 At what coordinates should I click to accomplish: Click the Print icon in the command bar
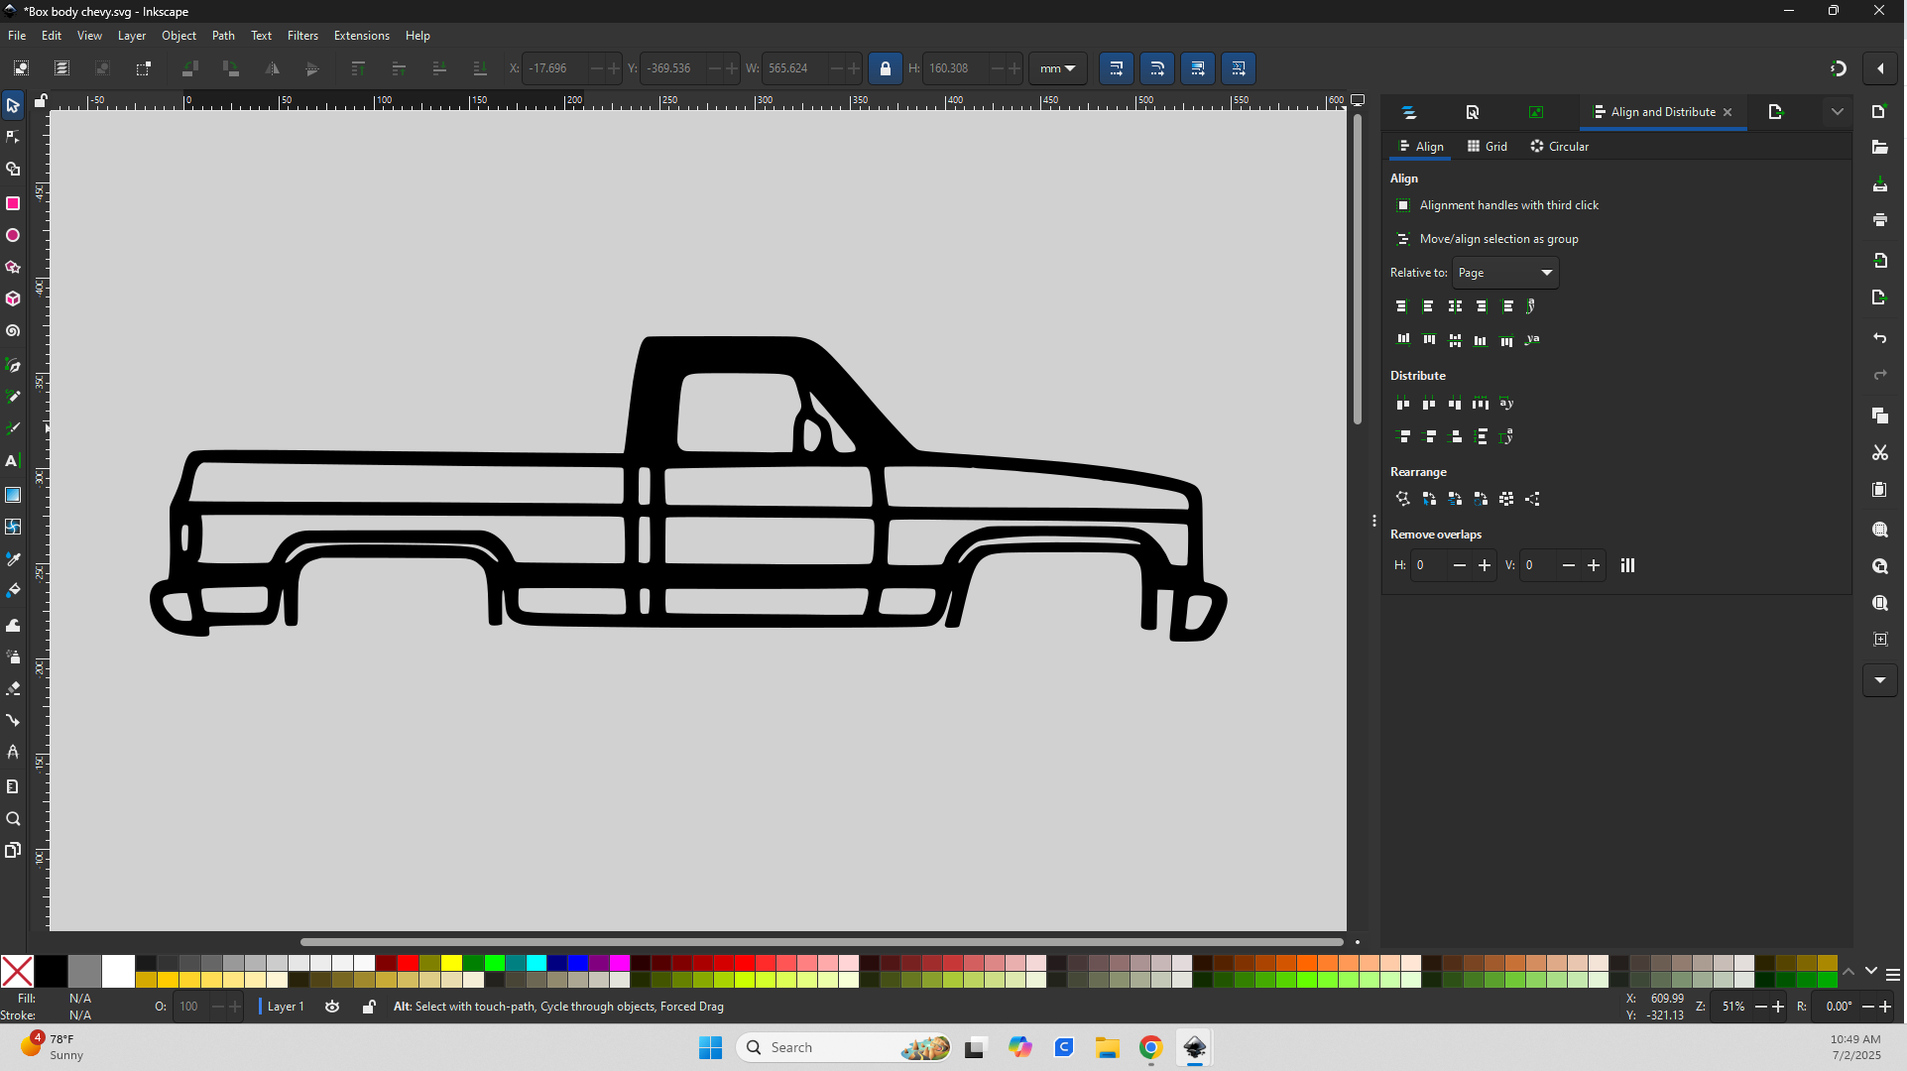pyautogui.click(x=1880, y=220)
